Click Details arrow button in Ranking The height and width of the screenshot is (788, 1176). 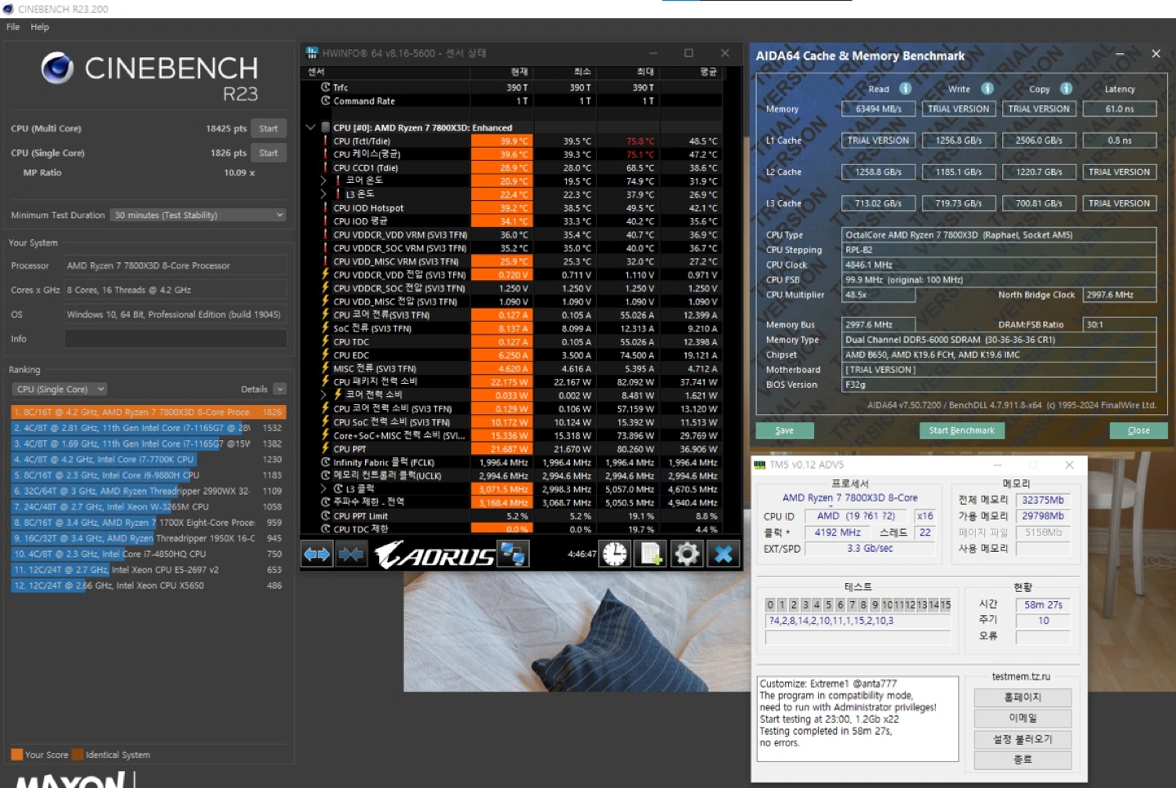(279, 390)
